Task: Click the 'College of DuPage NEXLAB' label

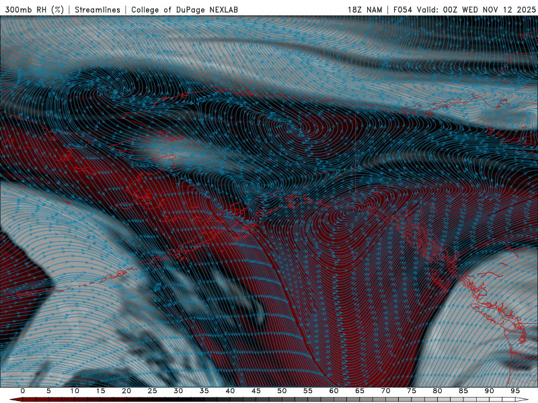Action: click(184, 9)
